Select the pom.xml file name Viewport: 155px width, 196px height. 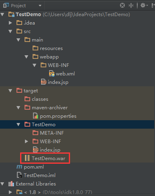coord(34,167)
